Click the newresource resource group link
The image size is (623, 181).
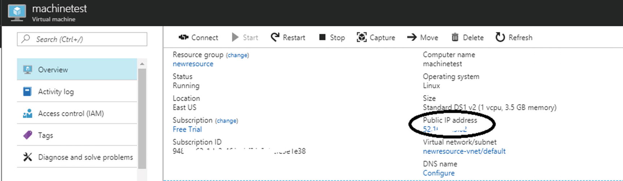point(193,64)
